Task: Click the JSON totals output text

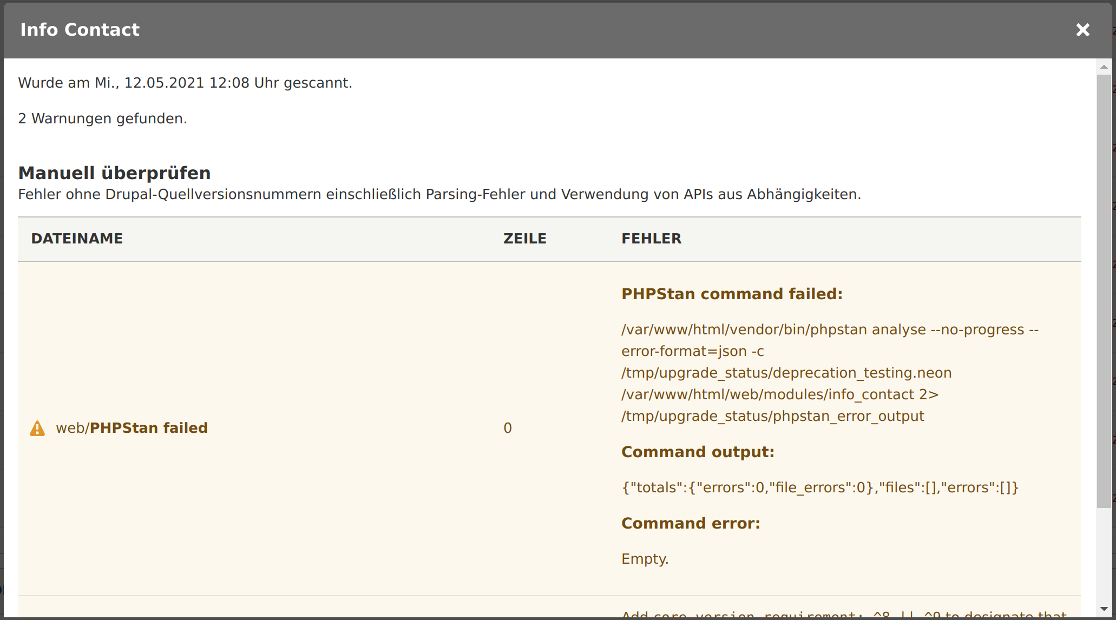Action: coord(820,487)
